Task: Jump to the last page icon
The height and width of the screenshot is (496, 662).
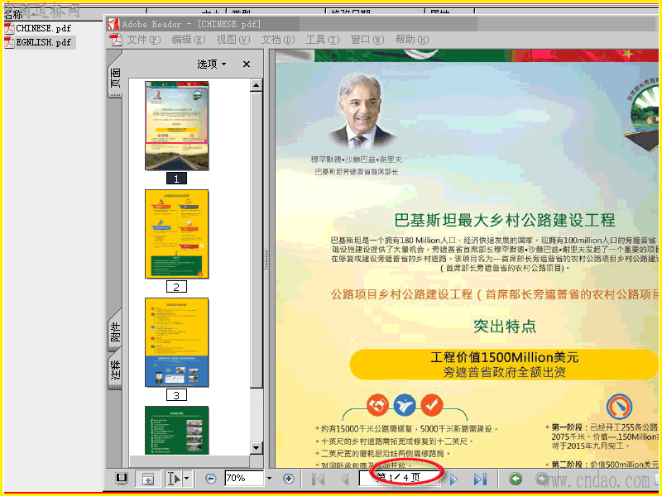Action: click(480, 479)
